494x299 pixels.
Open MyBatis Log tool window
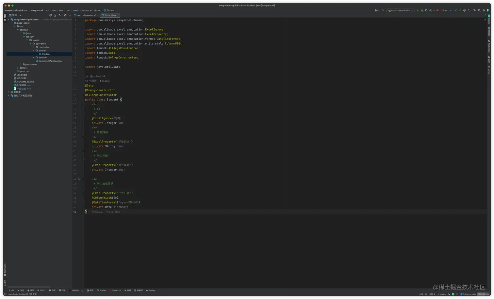76,290
